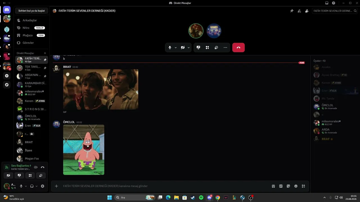The height and width of the screenshot is (202, 360).
Task: Deafen using the headphones icon
Action: (32, 186)
